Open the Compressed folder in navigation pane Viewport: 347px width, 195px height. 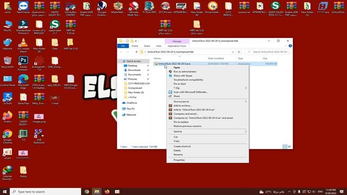(x=135, y=88)
